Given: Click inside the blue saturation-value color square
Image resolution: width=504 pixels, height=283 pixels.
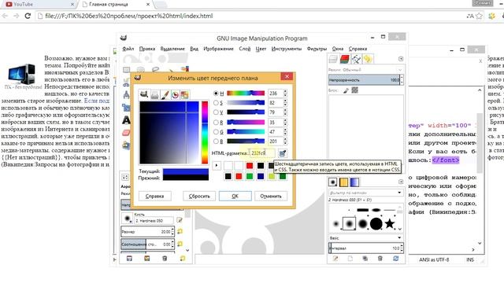Looking at the screenshot, I should click(x=169, y=133).
